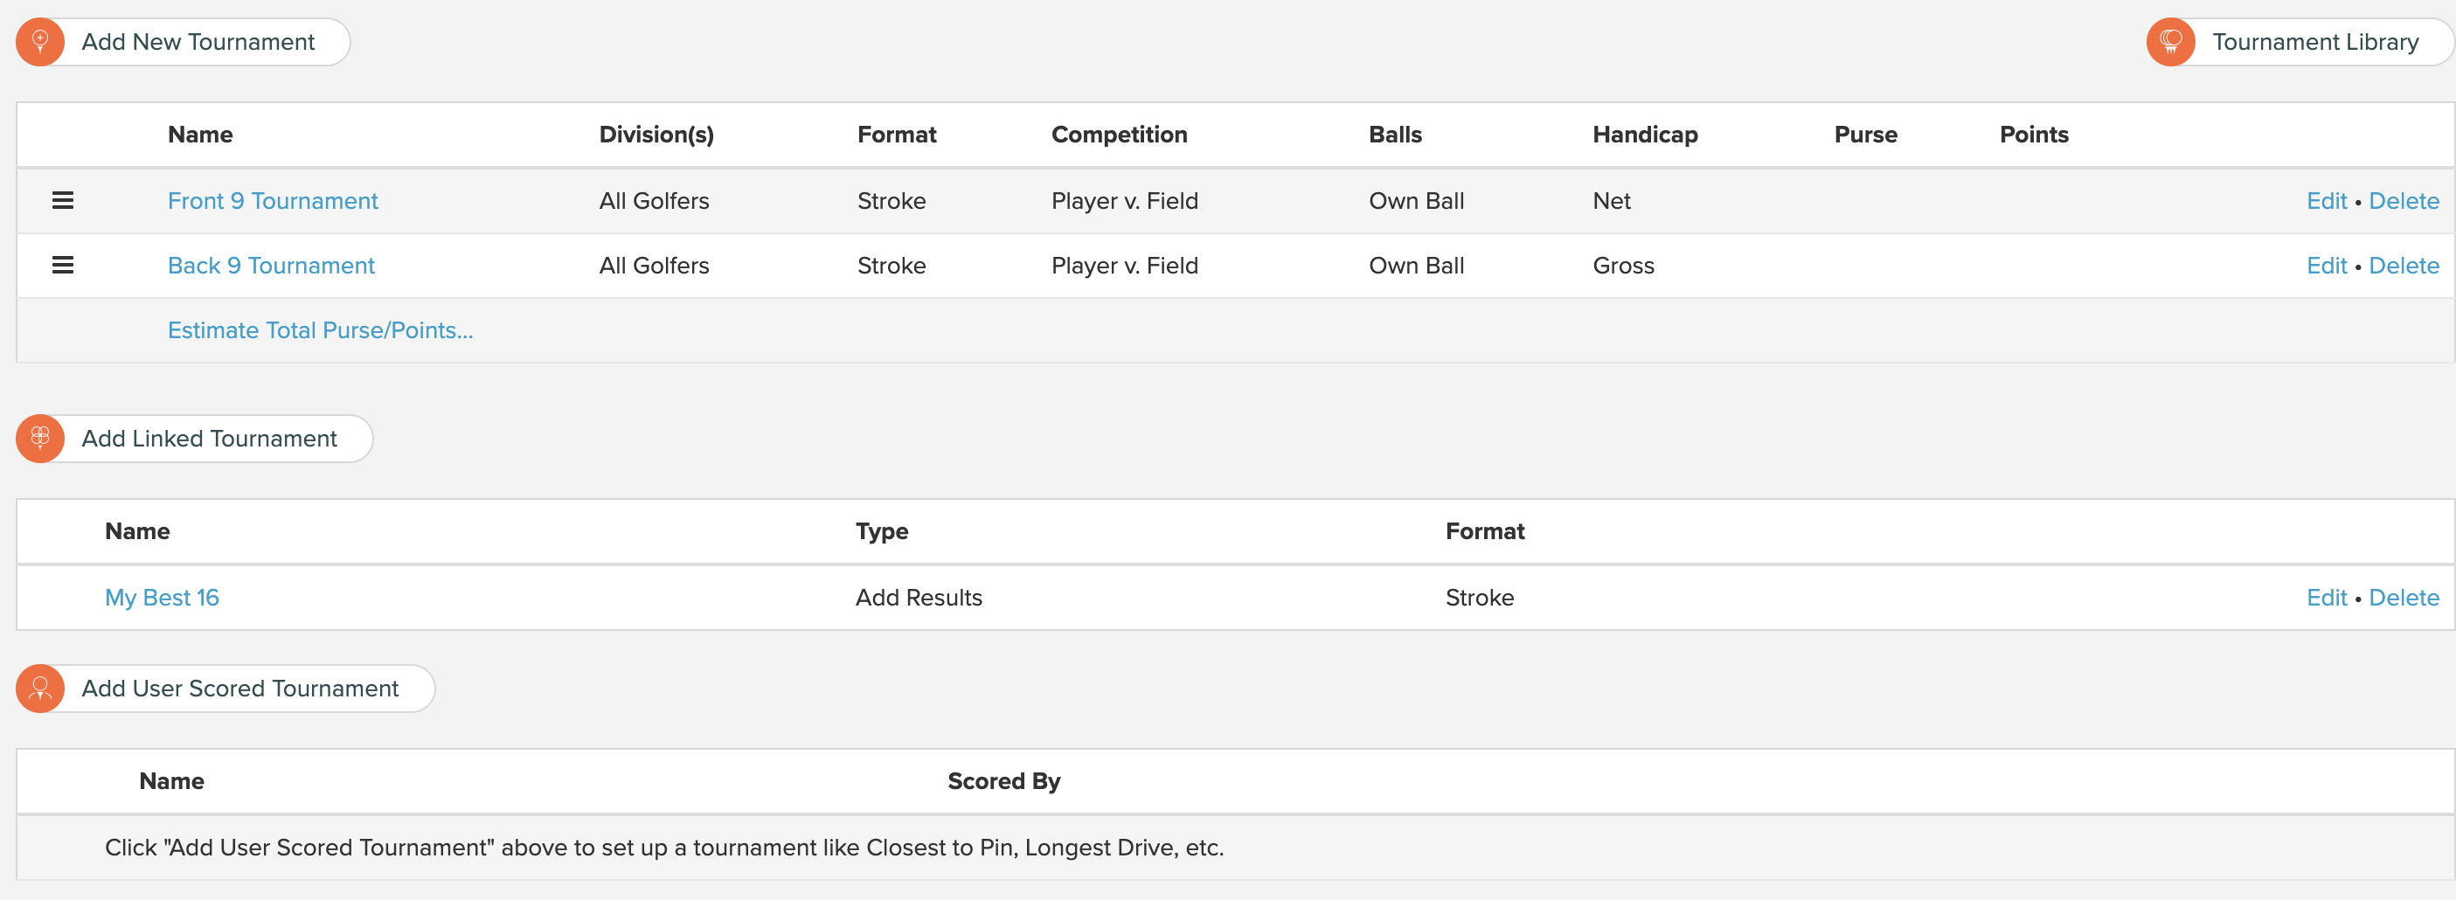Open the My Best 16 linked tournament
The image size is (2456, 900).
pyautogui.click(x=162, y=598)
